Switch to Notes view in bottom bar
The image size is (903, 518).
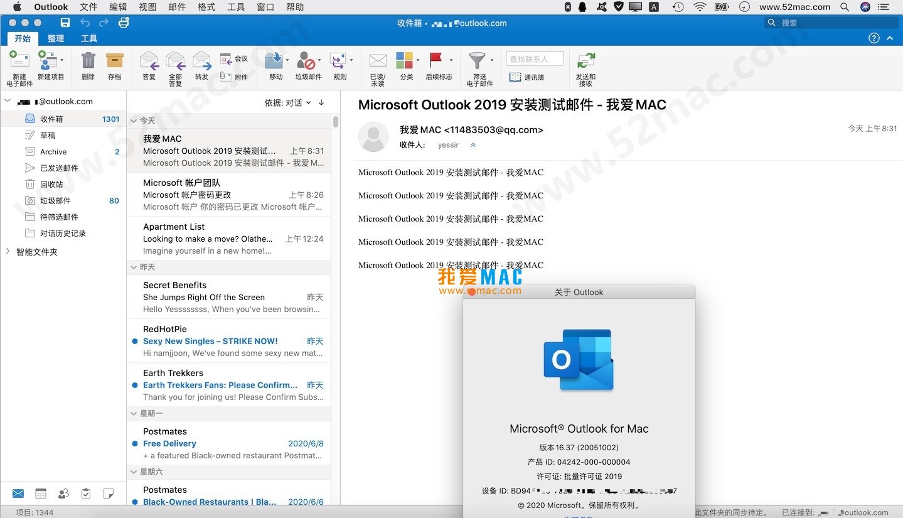pyautogui.click(x=109, y=494)
